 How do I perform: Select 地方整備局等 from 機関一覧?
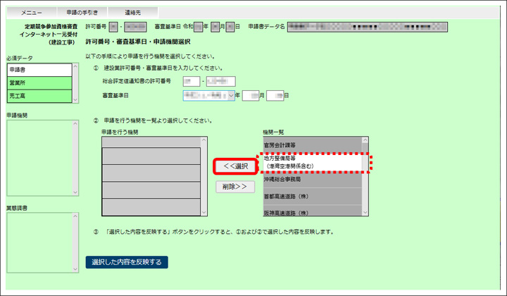(x=311, y=162)
